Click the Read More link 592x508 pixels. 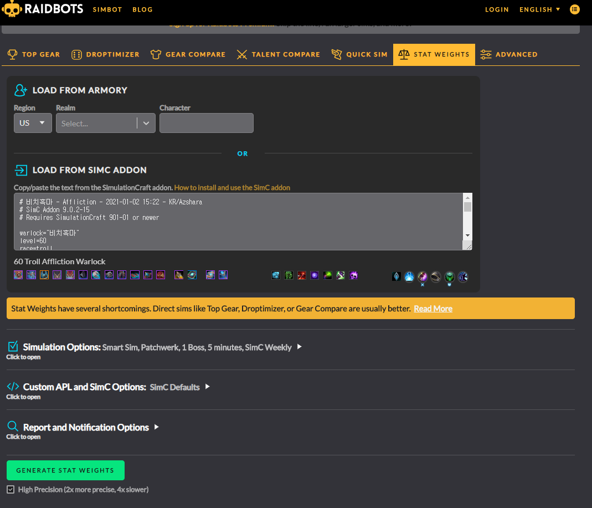(x=433, y=309)
